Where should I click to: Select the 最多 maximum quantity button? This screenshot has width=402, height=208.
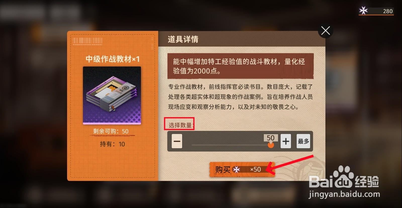pyautogui.click(x=303, y=141)
